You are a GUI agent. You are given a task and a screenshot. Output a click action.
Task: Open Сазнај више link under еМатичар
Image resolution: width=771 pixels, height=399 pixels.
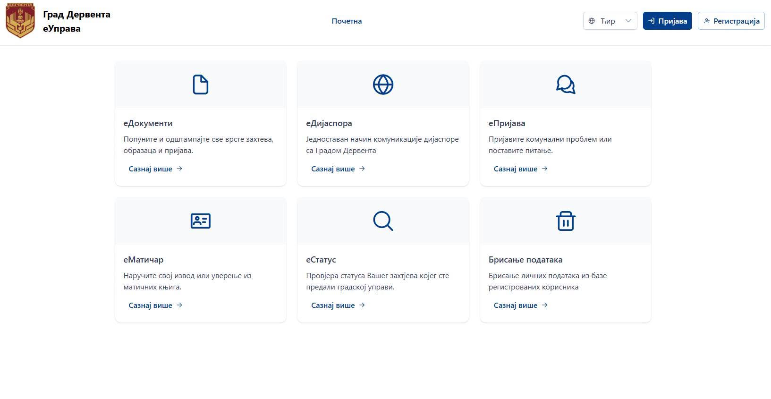[x=155, y=305]
